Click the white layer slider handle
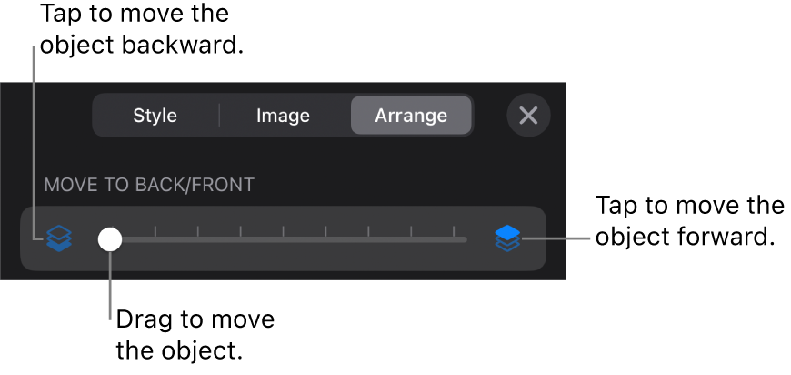The width and height of the screenshot is (791, 375). (x=110, y=239)
